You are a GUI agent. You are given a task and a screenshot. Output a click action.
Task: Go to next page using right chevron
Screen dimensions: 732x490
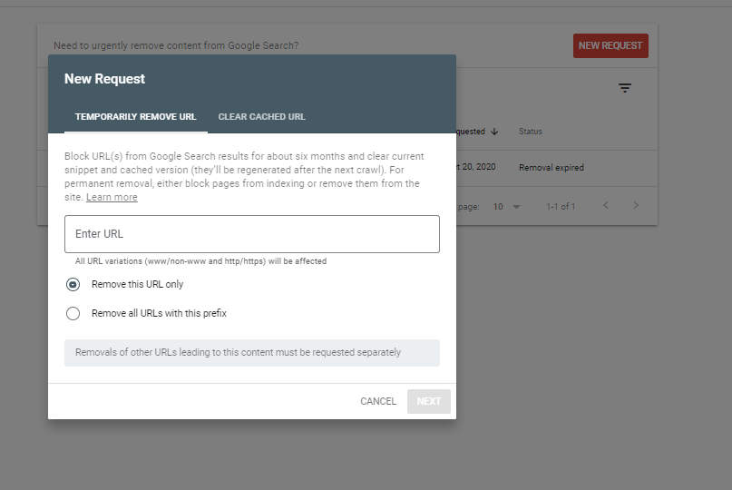click(x=636, y=206)
